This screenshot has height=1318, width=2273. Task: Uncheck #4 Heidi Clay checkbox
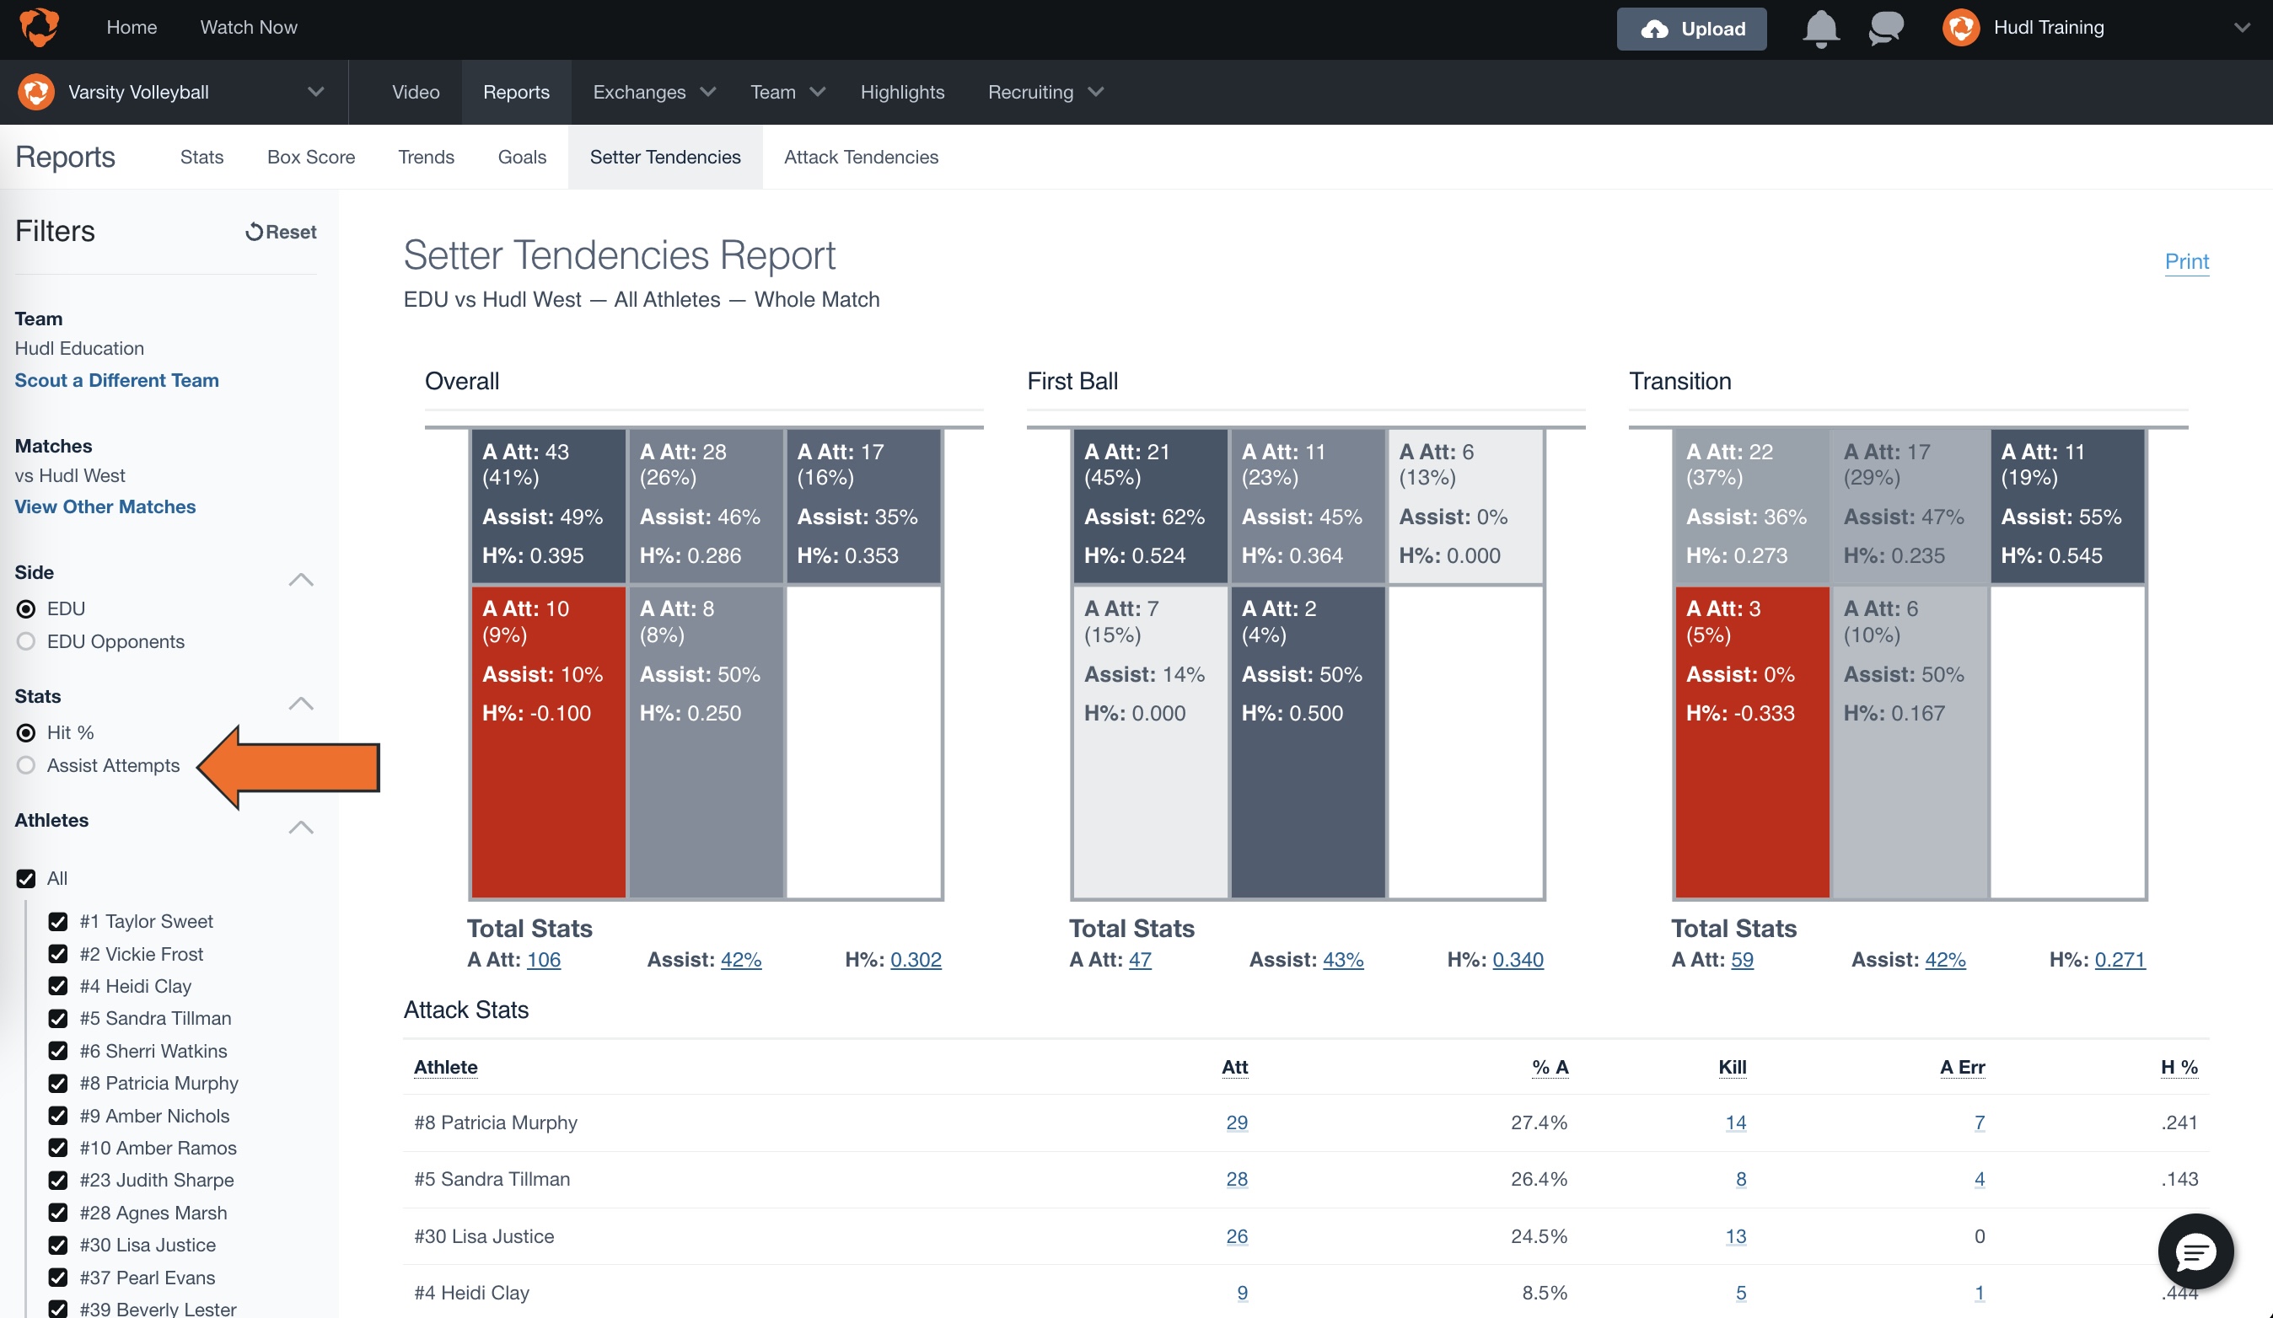pyautogui.click(x=57, y=986)
